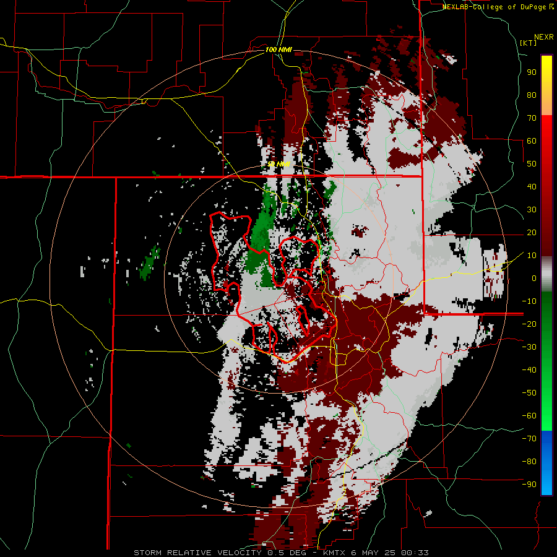The width and height of the screenshot is (557, 557).
Task: Click the -80 value on the velocity scale
Action: pos(529,462)
